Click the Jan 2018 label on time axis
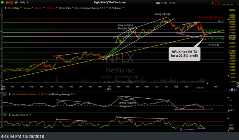The image size is (239, 140). [109, 88]
